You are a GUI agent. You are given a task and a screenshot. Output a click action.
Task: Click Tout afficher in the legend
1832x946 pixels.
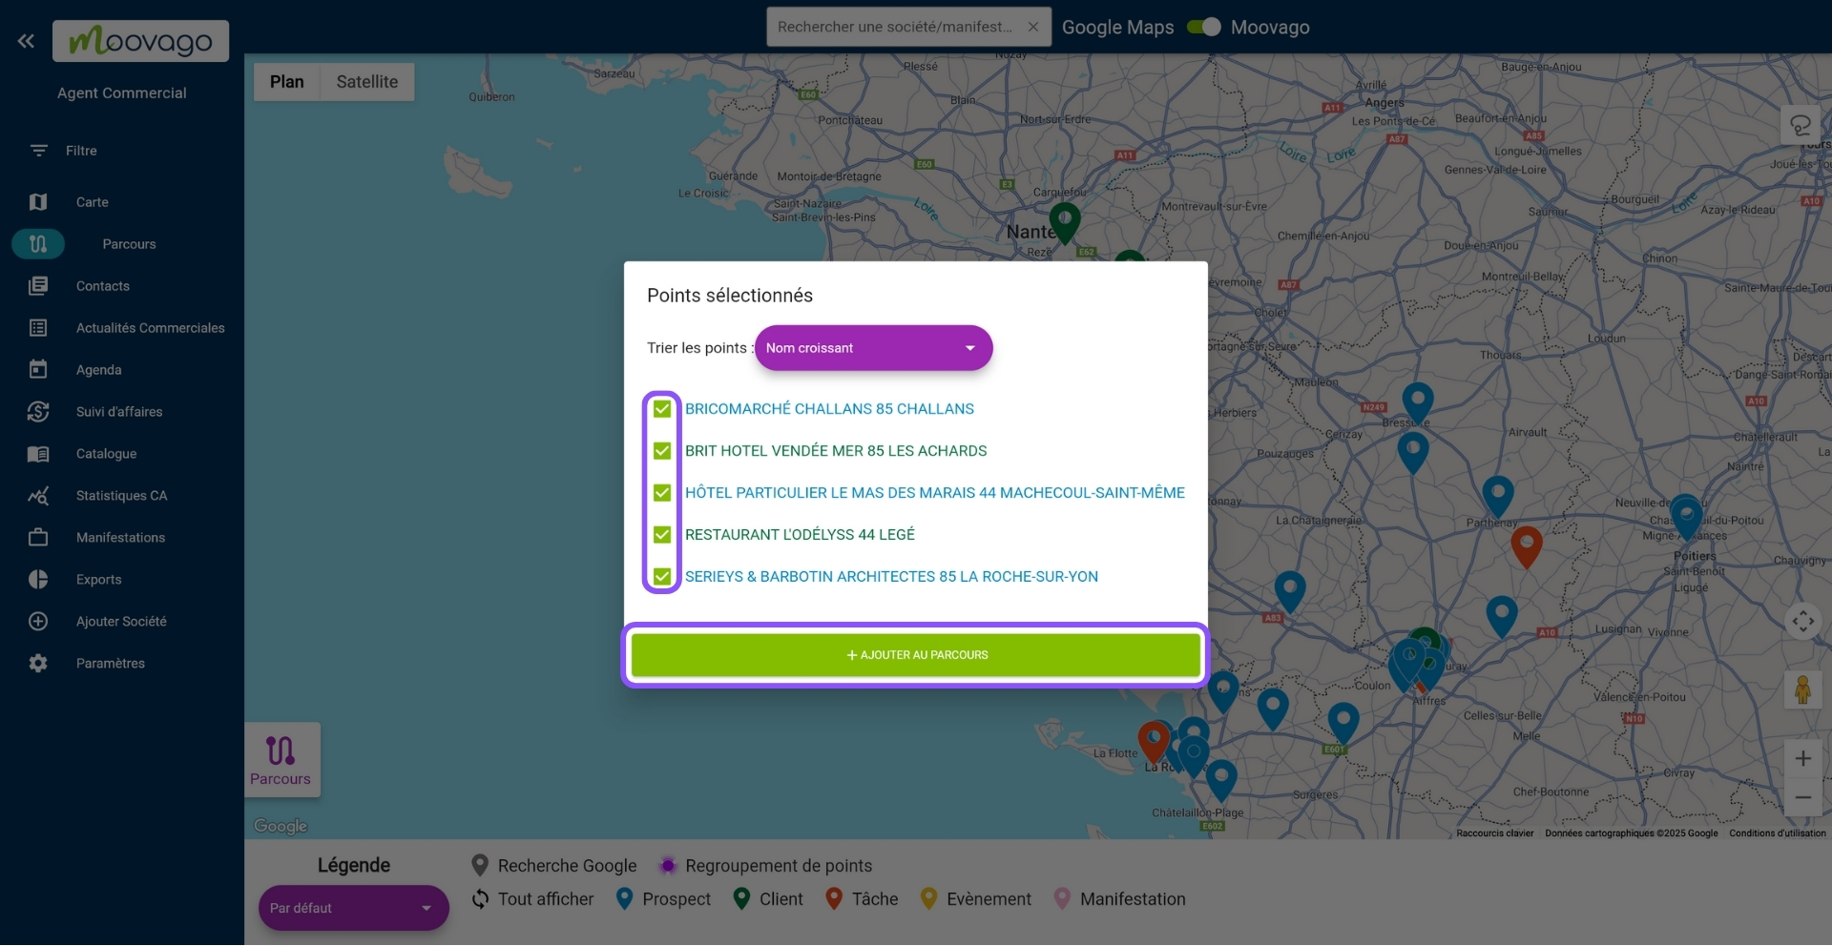546,898
